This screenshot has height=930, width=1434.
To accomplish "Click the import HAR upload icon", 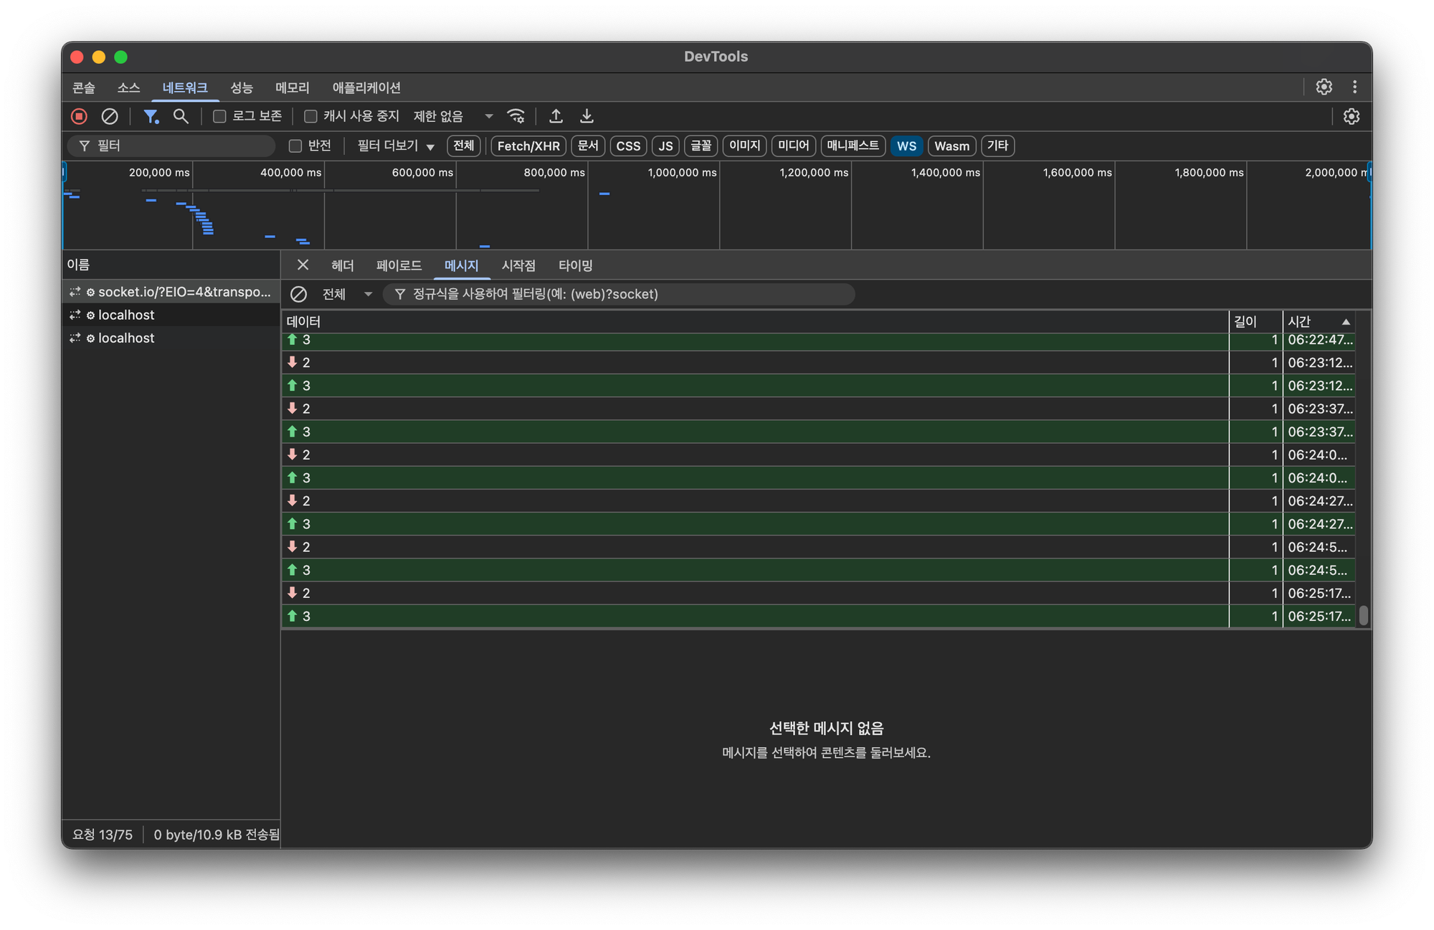I will tap(556, 116).
